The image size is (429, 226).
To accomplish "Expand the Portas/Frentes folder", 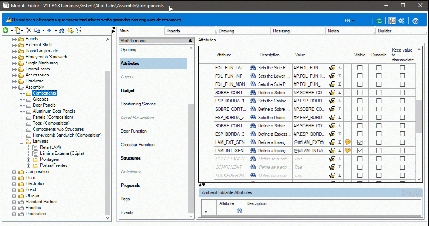I will point(28,166).
